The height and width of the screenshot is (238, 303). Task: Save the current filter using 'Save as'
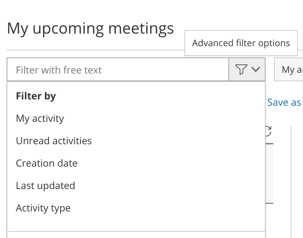click(284, 102)
